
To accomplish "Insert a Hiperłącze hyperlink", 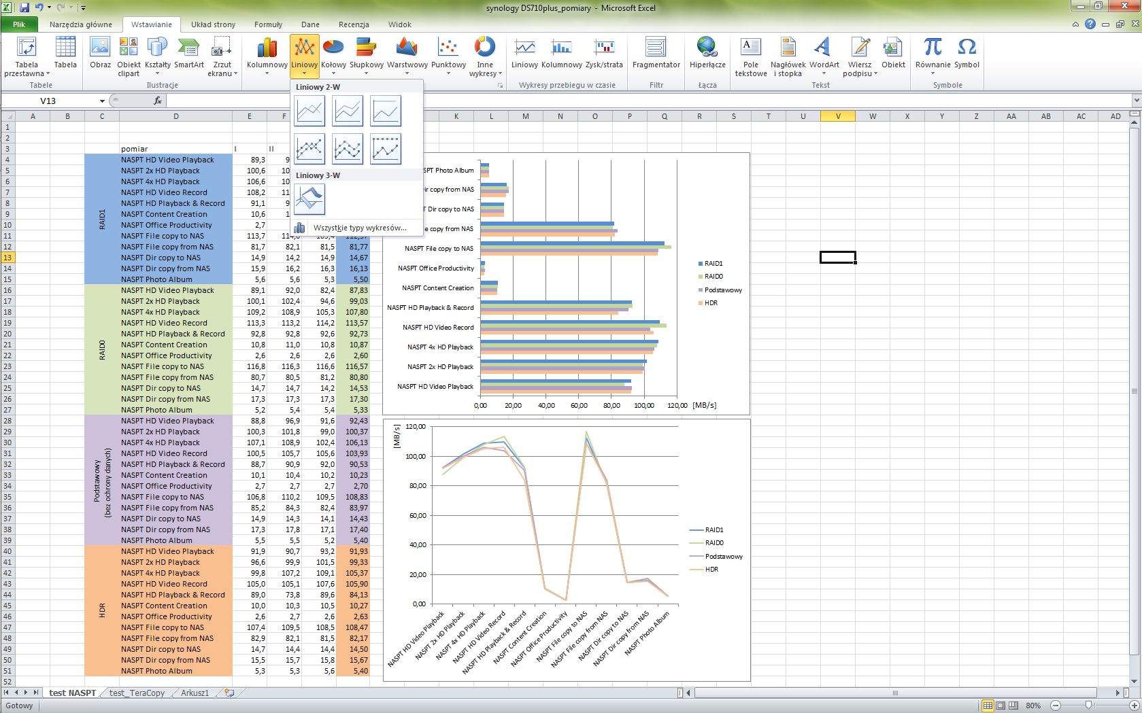I will coord(707,53).
